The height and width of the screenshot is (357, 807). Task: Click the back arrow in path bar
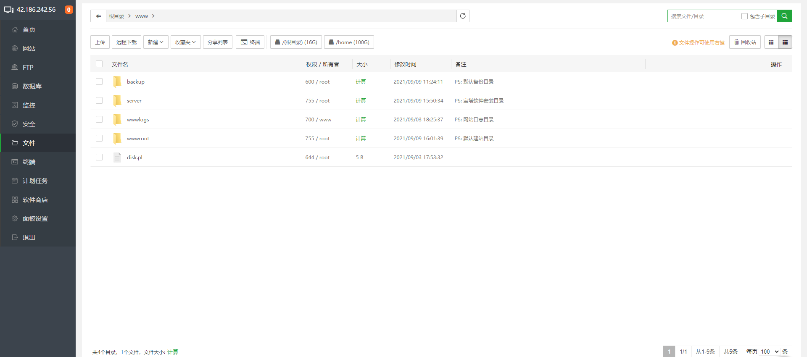coord(98,16)
